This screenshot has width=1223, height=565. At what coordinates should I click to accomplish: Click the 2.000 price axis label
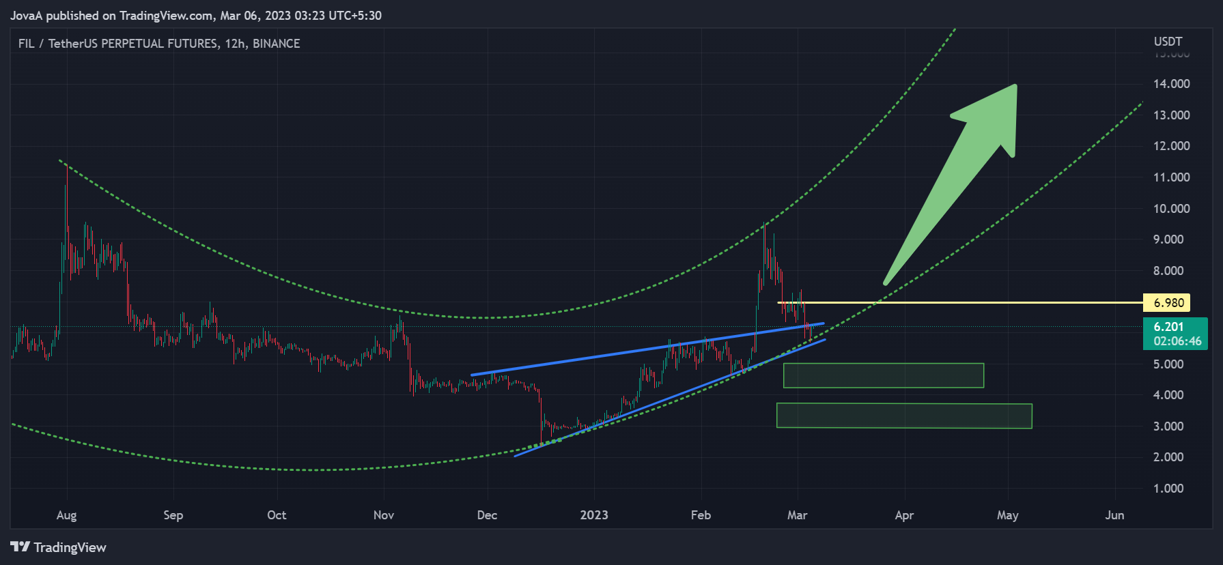[x=1168, y=457]
